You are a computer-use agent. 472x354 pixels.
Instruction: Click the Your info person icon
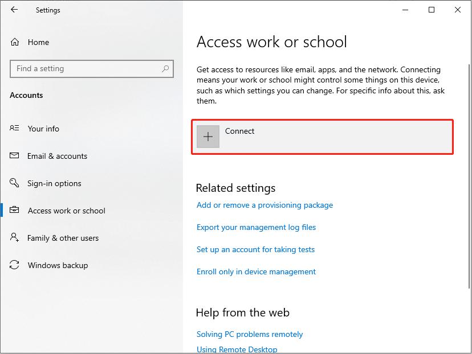[15, 129]
